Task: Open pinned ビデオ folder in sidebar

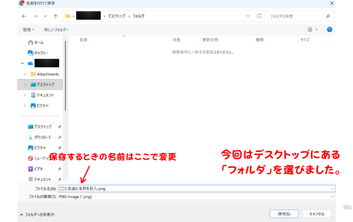Action: click(x=38, y=169)
